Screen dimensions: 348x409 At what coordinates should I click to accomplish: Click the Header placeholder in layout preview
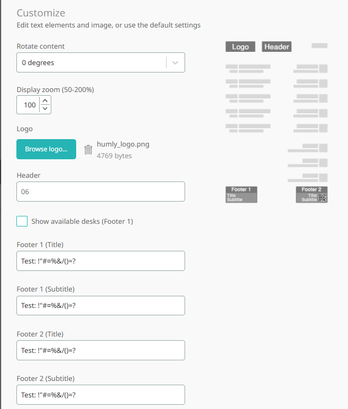pos(277,47)
